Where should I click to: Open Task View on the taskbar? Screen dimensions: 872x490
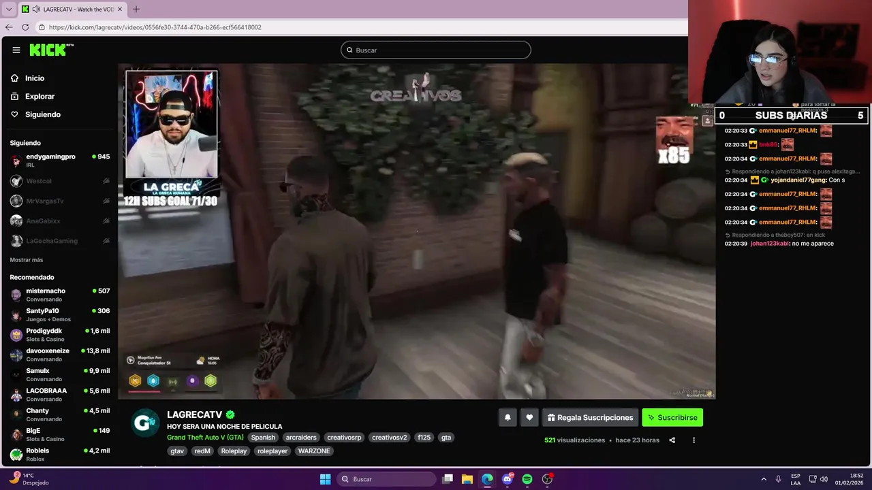(448, 479)
